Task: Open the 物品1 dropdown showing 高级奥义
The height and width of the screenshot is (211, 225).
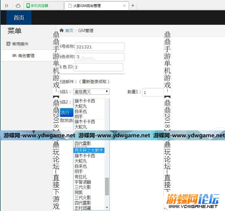Action: 91,92
